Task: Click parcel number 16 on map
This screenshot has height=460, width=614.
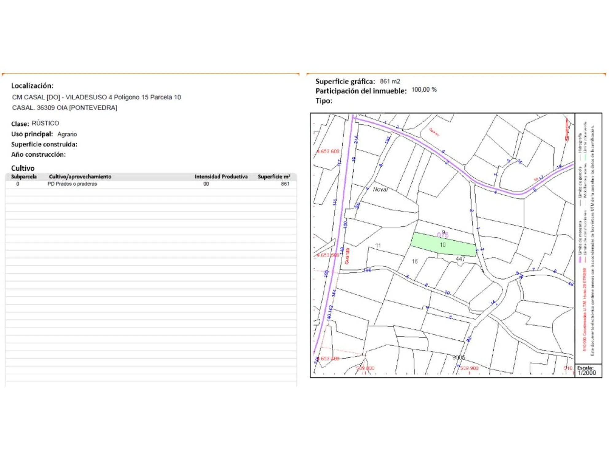Action: click(415, 261)
